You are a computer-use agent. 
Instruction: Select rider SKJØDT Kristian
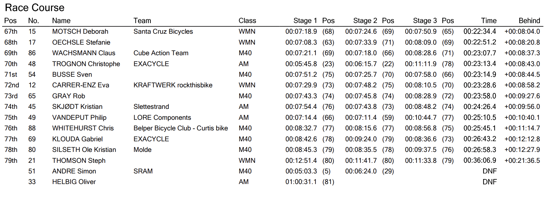[77, 107]
